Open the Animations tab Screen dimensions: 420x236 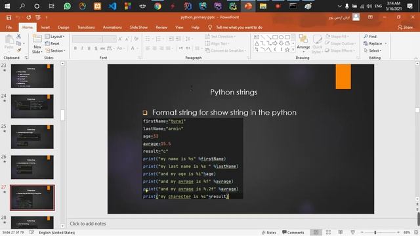coord(112,28)
